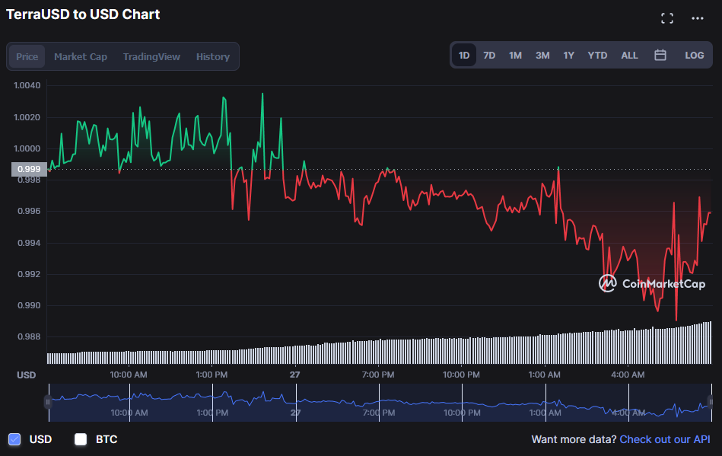Select the 7D time range
722x456 pixels.
coord(489,56)
